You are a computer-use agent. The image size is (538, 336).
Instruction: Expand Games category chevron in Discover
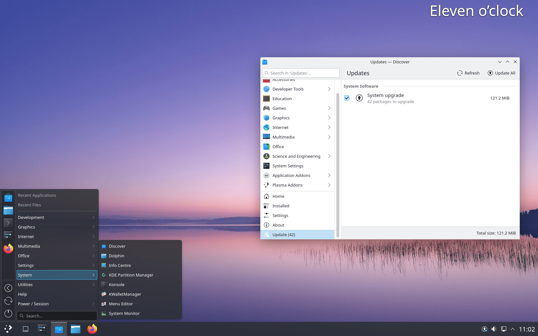329,108
